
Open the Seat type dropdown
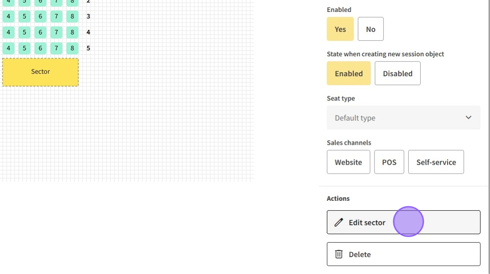pos(403,118)
